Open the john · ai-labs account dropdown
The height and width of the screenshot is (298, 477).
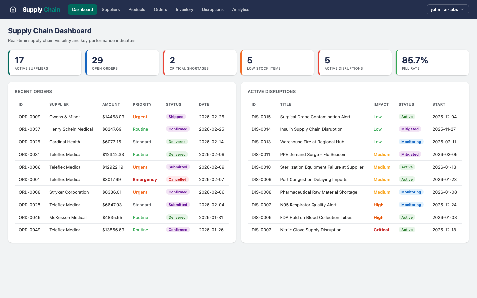(x=447, y=9)
